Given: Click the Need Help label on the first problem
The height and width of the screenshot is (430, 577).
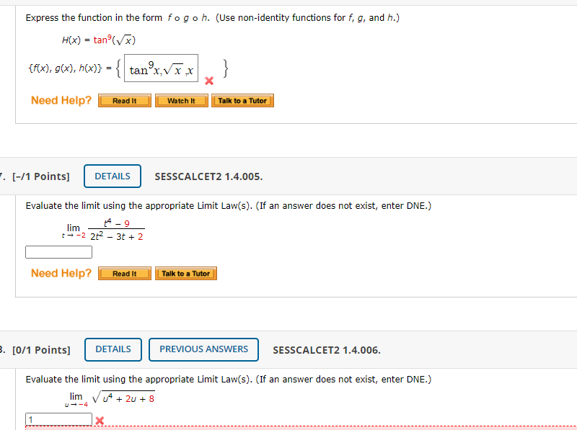Looking at the screenshot, I should pos(61,100).
